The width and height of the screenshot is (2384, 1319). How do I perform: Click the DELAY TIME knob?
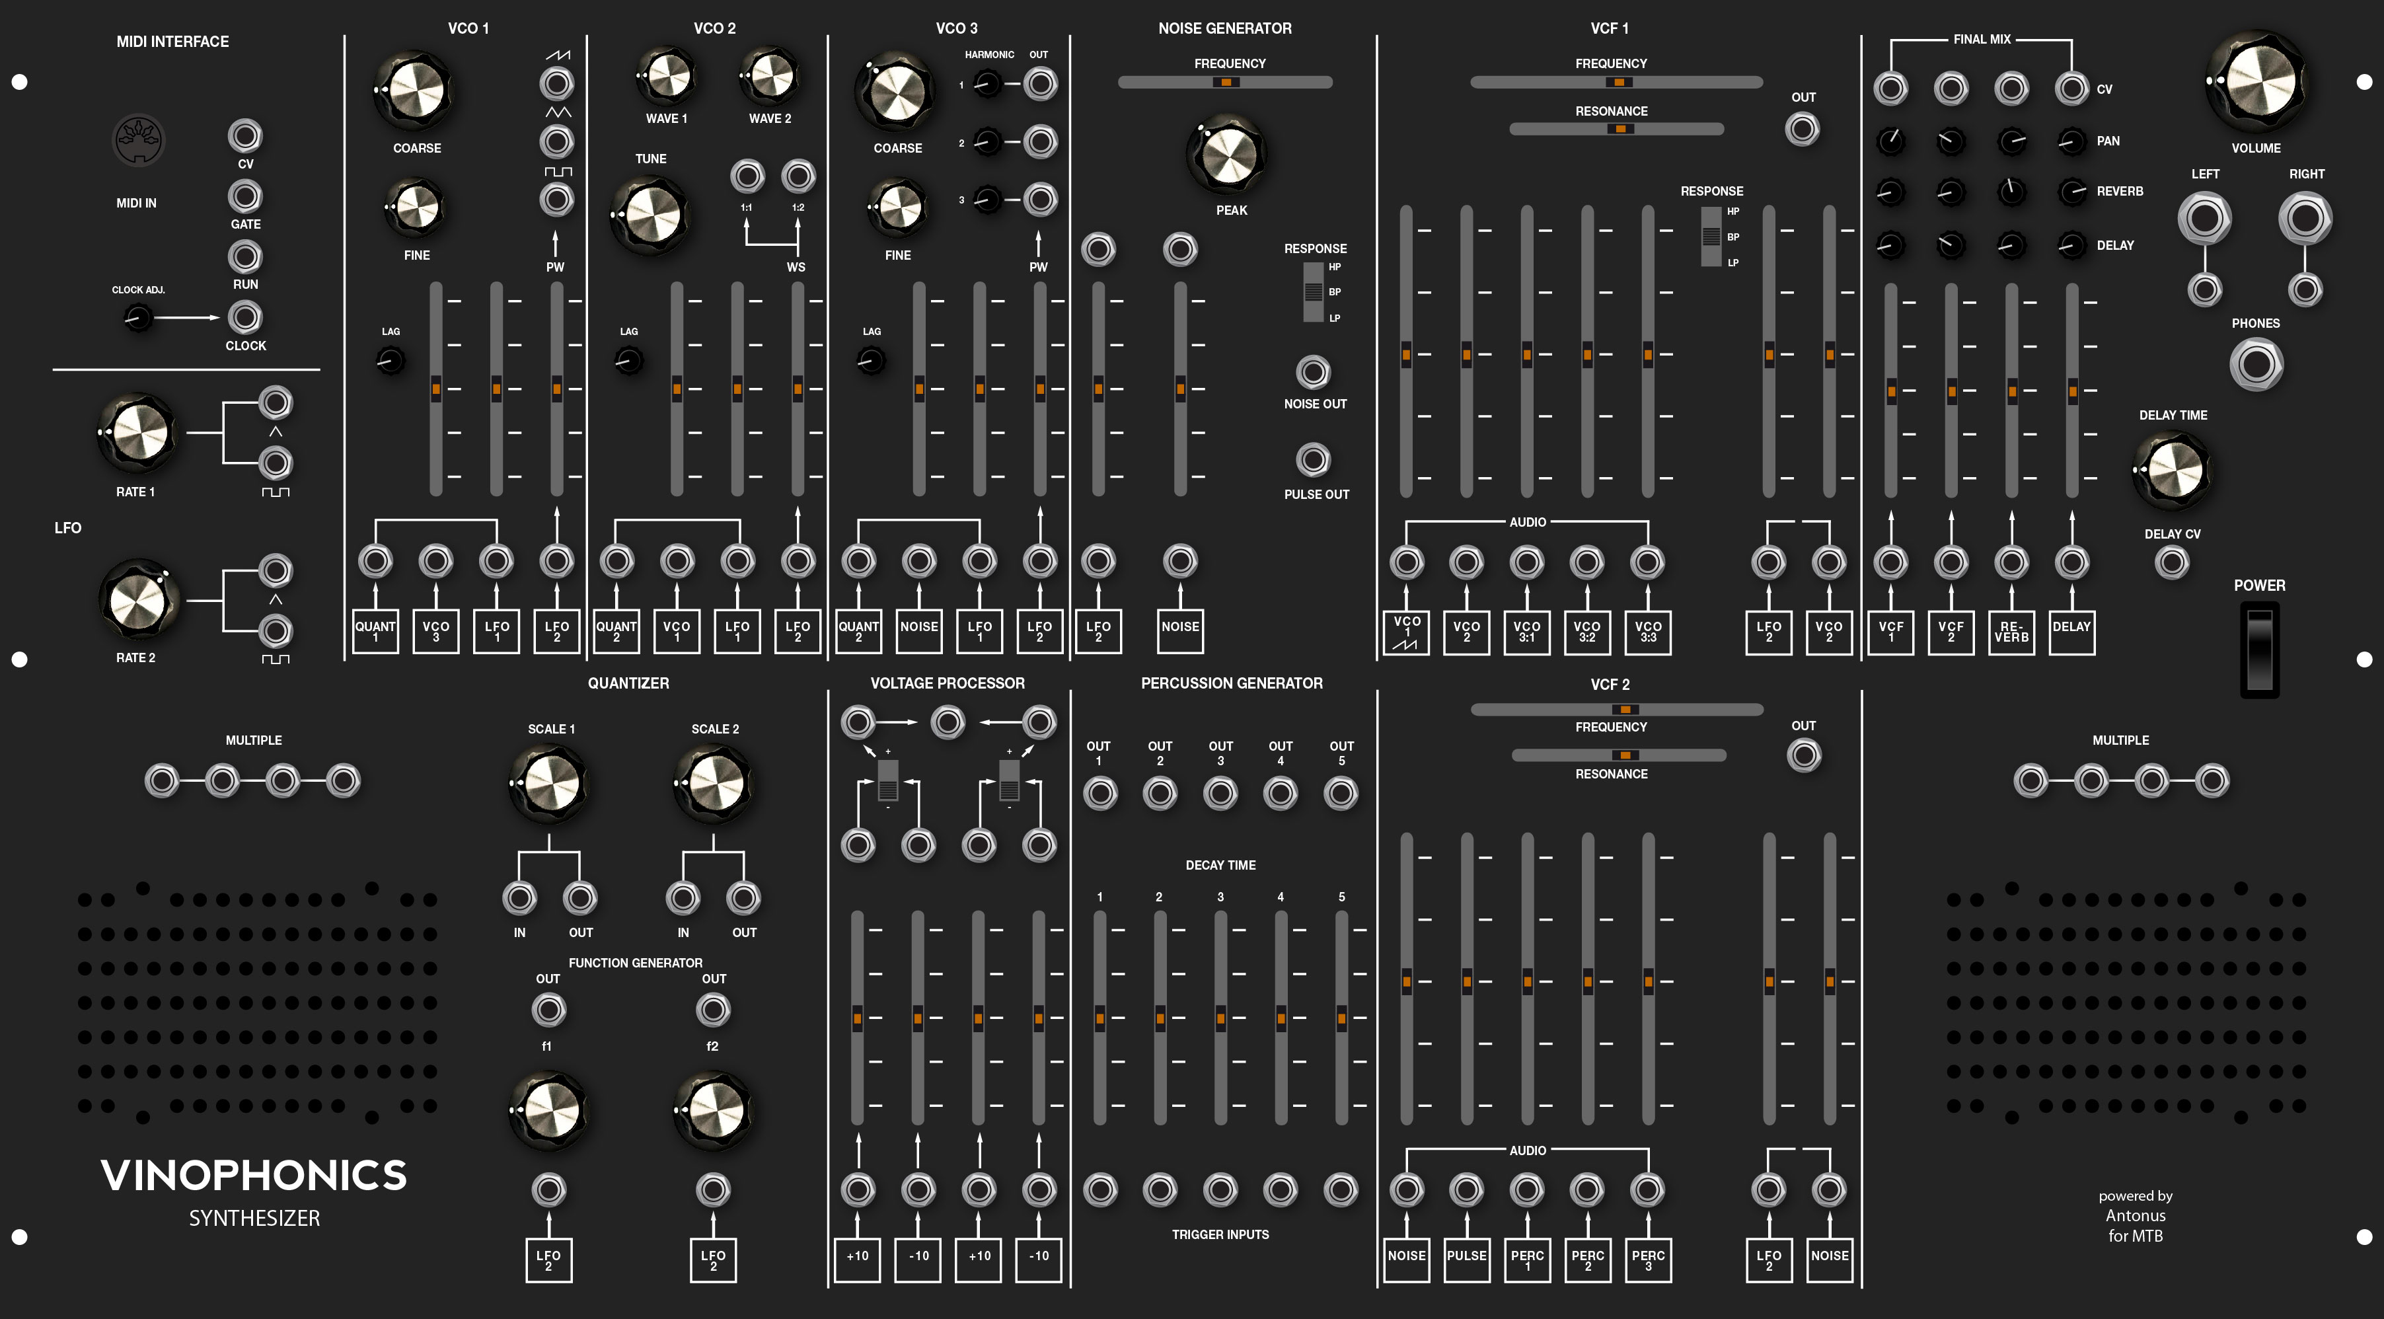[x=2171, y=471]
